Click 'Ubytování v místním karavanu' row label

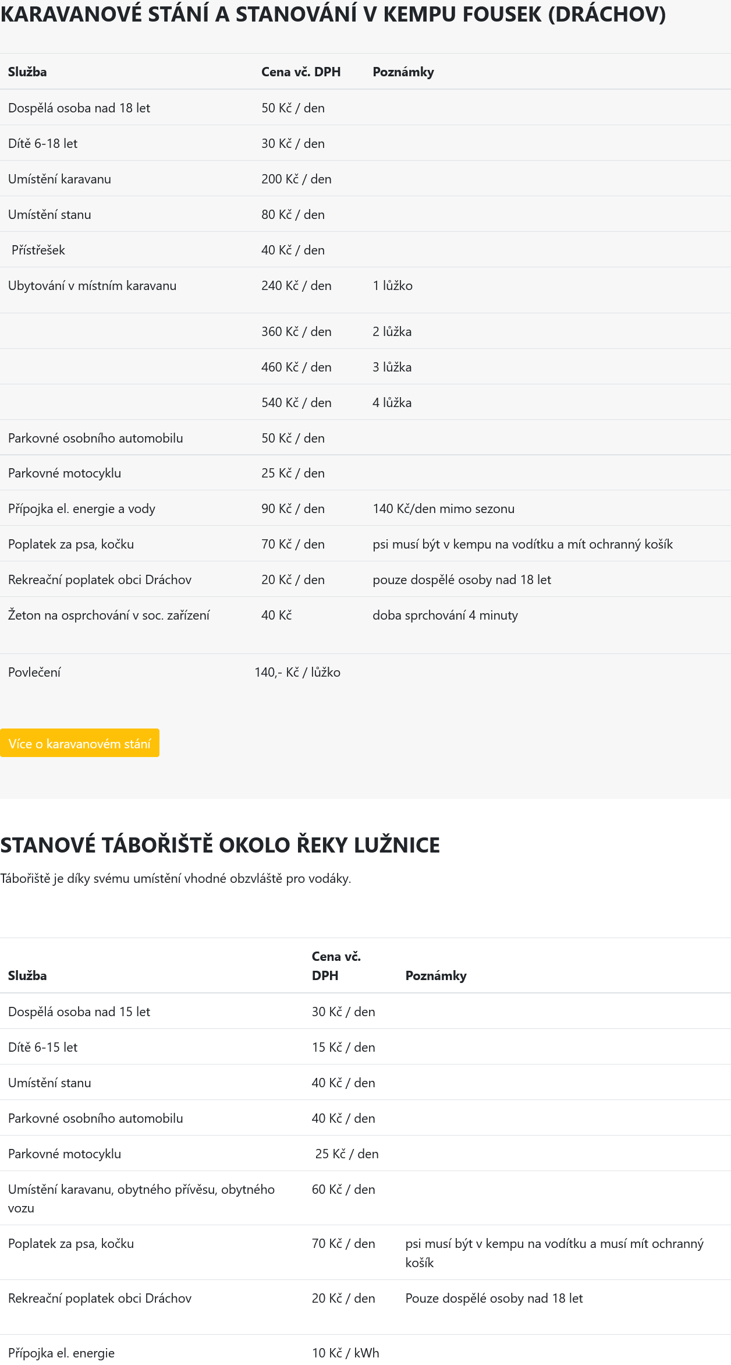[x=92, y=285]
